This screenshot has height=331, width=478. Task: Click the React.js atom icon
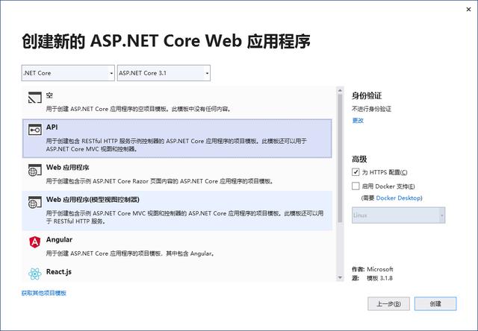(35, 274)
